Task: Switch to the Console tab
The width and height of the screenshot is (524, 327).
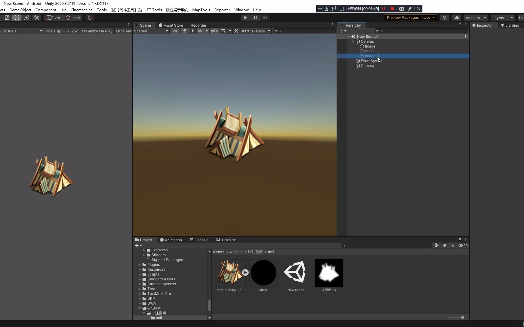Action: coord(199,240)
